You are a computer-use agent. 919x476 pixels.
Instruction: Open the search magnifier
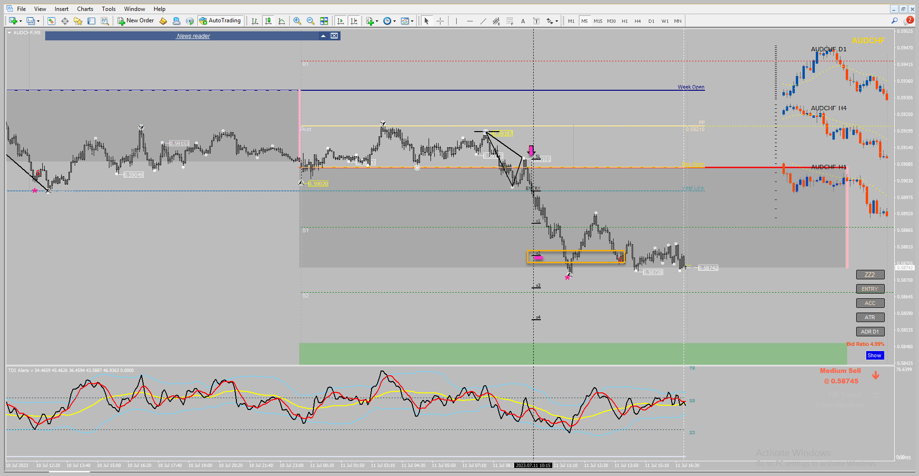[x=895, y=21]
